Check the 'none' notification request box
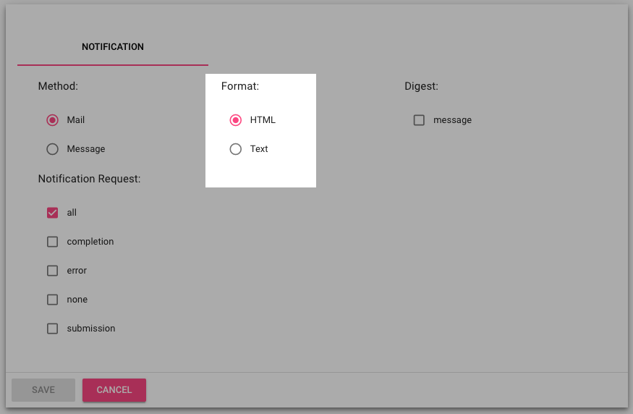 click(52, 300)
